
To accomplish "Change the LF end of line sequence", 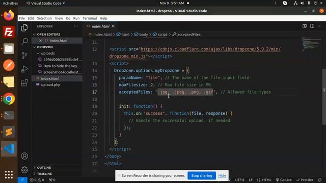I will point(251,180).
